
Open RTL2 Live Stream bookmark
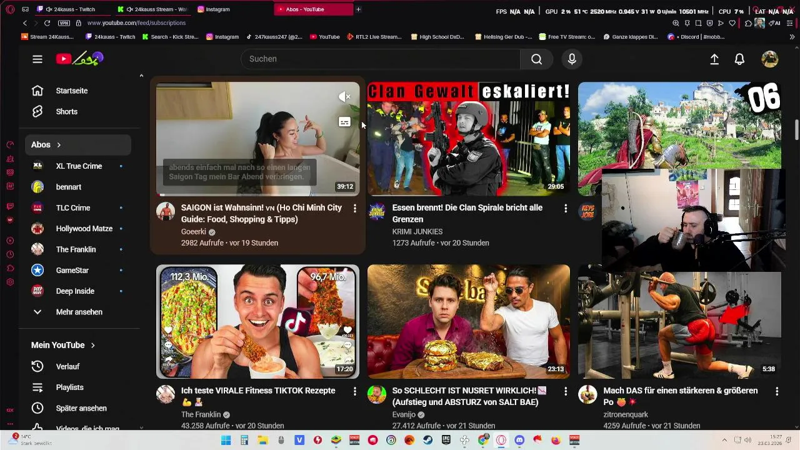(x=374, y=37)
